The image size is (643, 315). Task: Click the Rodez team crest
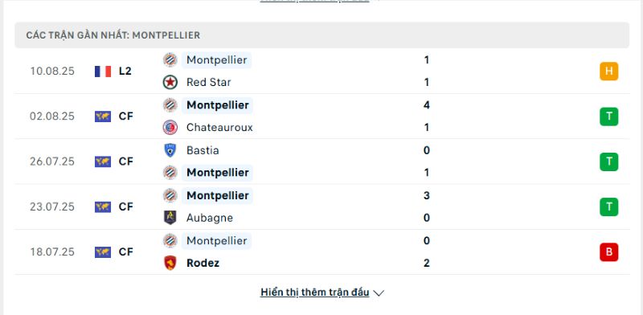[170, 263]
